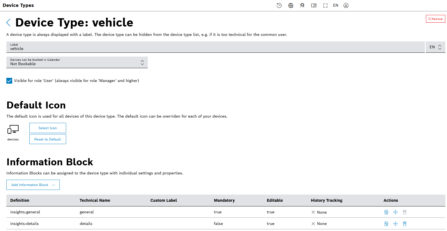The image size is (447, 231).
Task: Click the Reset to Default button
Action: pyautogui.click(x=48, y=139)
